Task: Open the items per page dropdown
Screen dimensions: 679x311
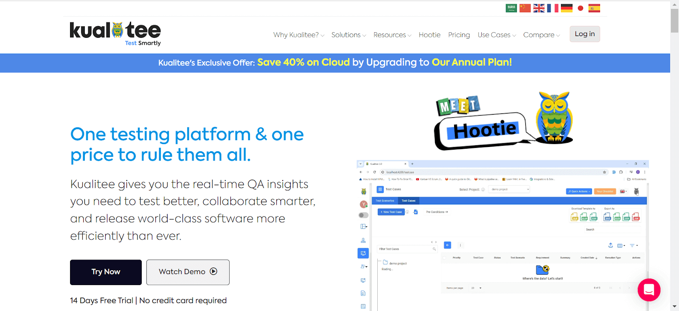Action: (477, 288)
